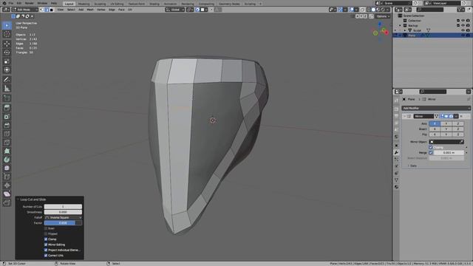The width and height of the screenshot is (473, 266).
Task: Select the Shear tool
Action: coord(7,194)
